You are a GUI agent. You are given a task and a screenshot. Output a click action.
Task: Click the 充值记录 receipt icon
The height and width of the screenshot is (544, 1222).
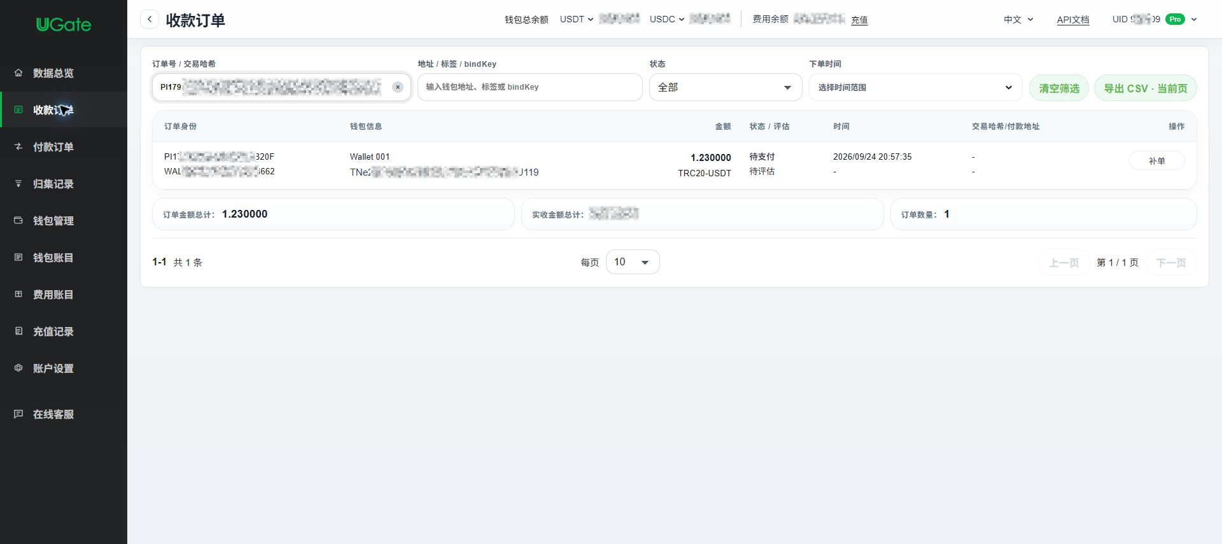(18, 331)
